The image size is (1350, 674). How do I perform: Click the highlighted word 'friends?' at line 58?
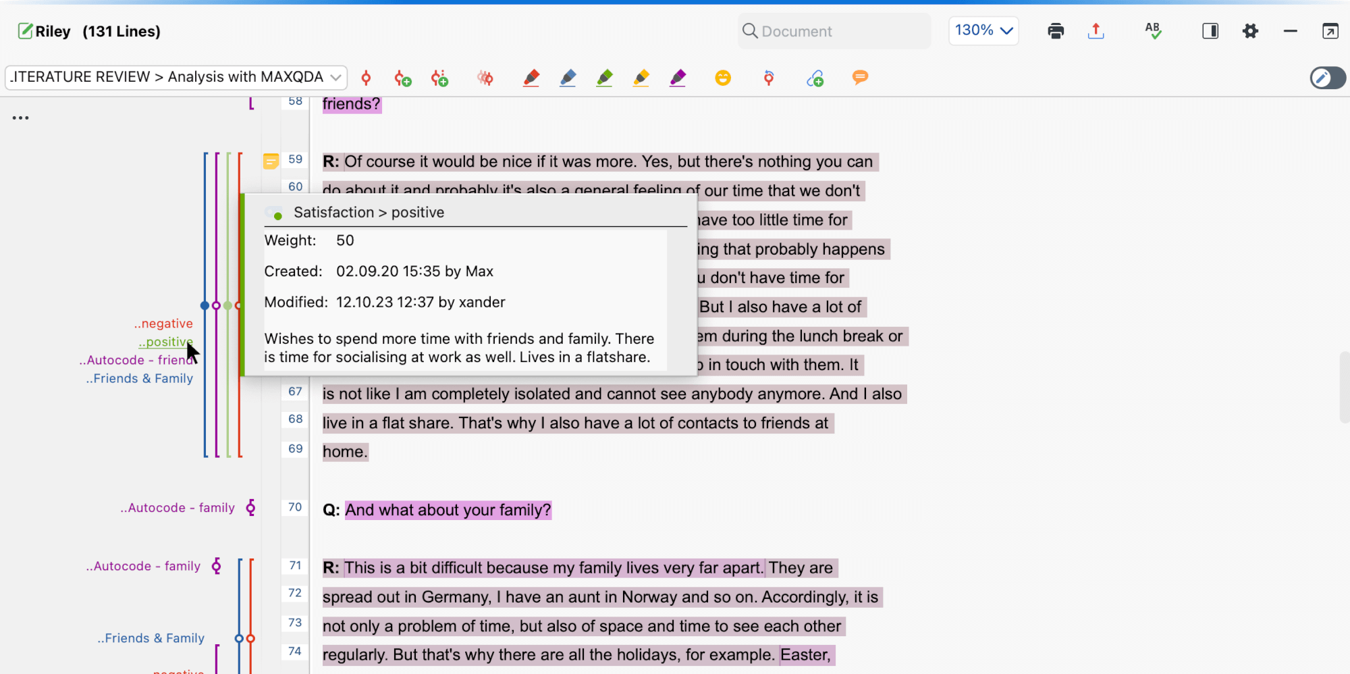352,104
